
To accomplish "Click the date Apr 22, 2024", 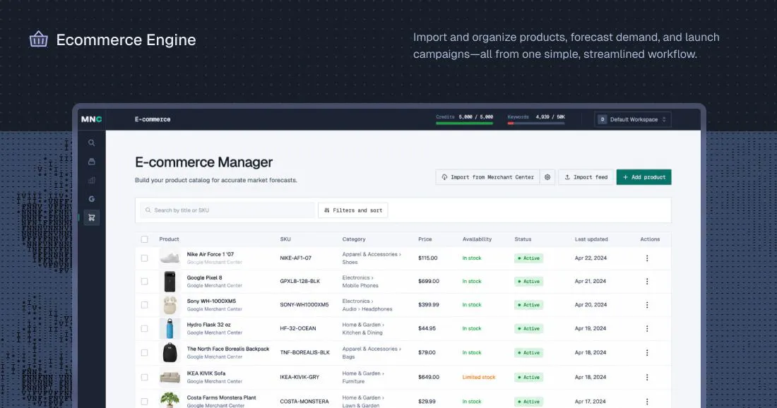I will (x=591, y=258).
